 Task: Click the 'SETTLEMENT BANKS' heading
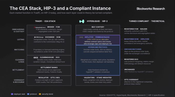pyautogui.click(x=49, y=68)
